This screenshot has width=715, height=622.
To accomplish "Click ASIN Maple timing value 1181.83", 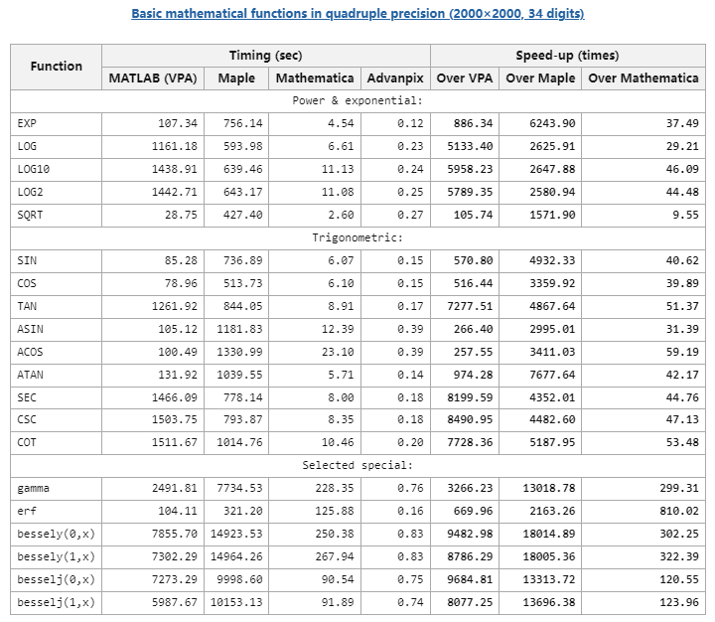I will pos(240,329).
